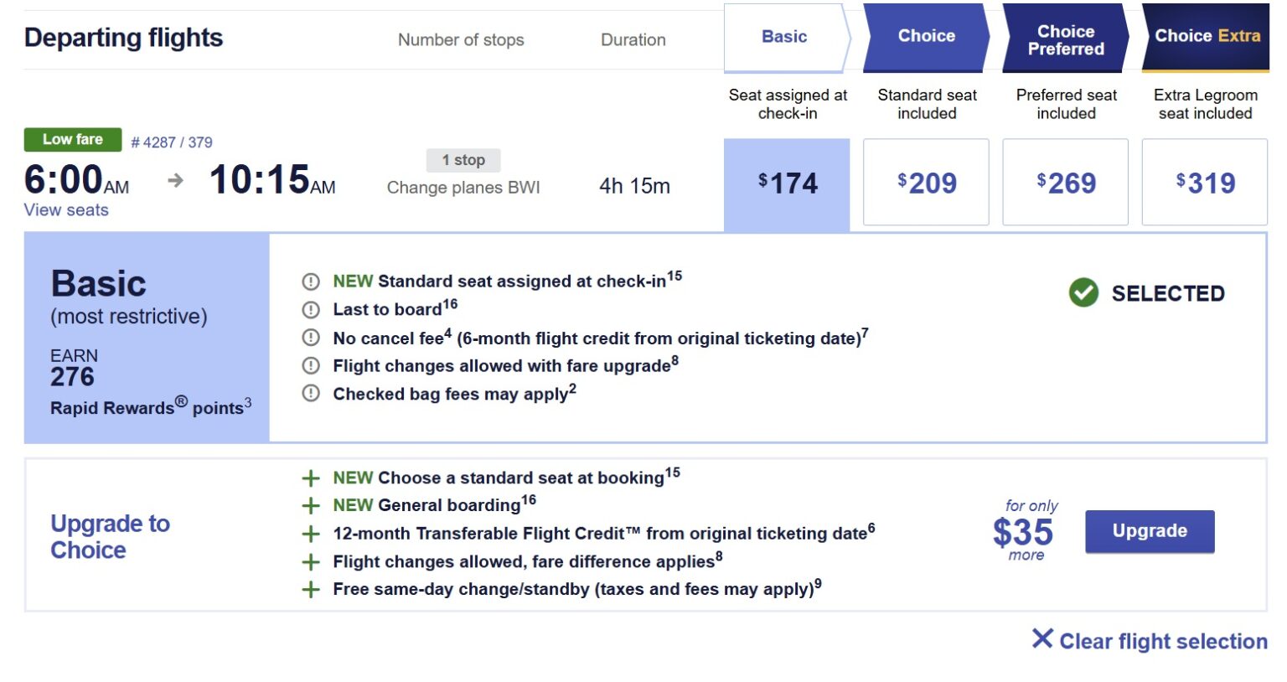Click the flight number # 4287 / 379
The width and height of the screenshot is (1287, 682).
pos(172,142)
